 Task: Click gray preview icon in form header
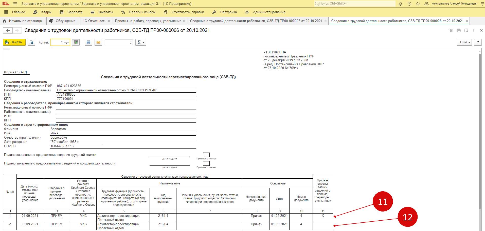coord(466,30)
